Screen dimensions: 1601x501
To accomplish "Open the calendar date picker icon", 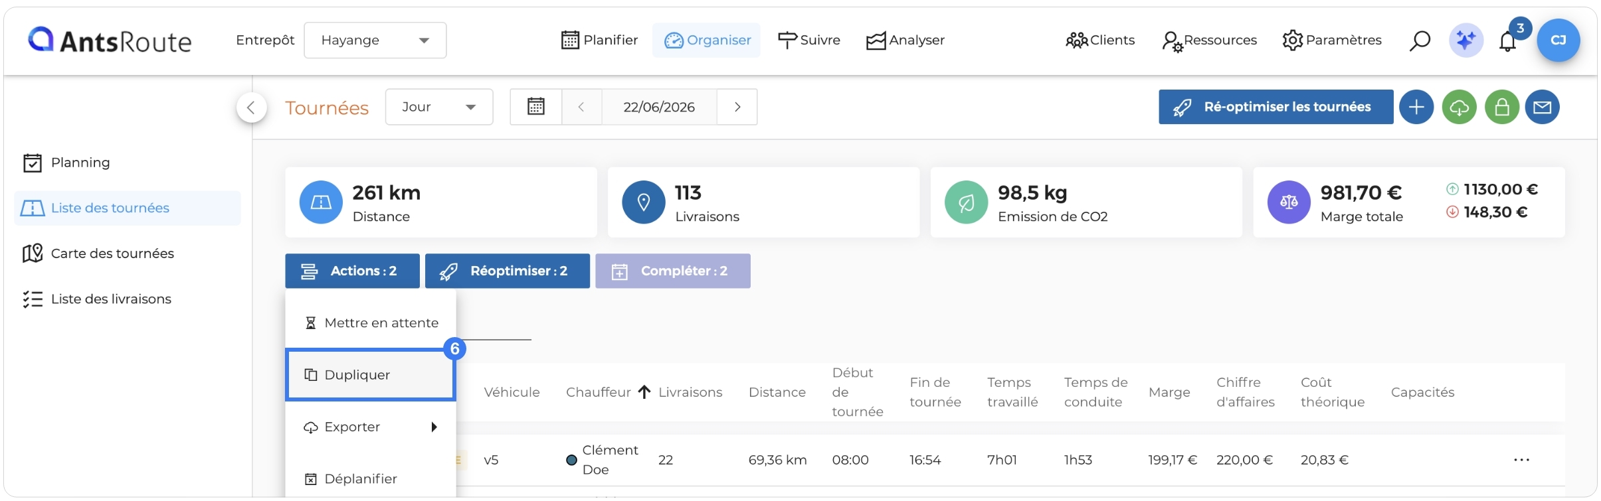I will pos(536,107).
